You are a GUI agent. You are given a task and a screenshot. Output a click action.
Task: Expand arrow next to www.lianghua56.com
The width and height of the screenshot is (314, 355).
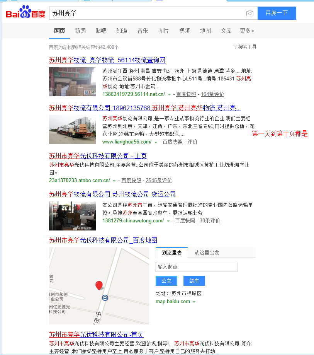pos(156,142)
